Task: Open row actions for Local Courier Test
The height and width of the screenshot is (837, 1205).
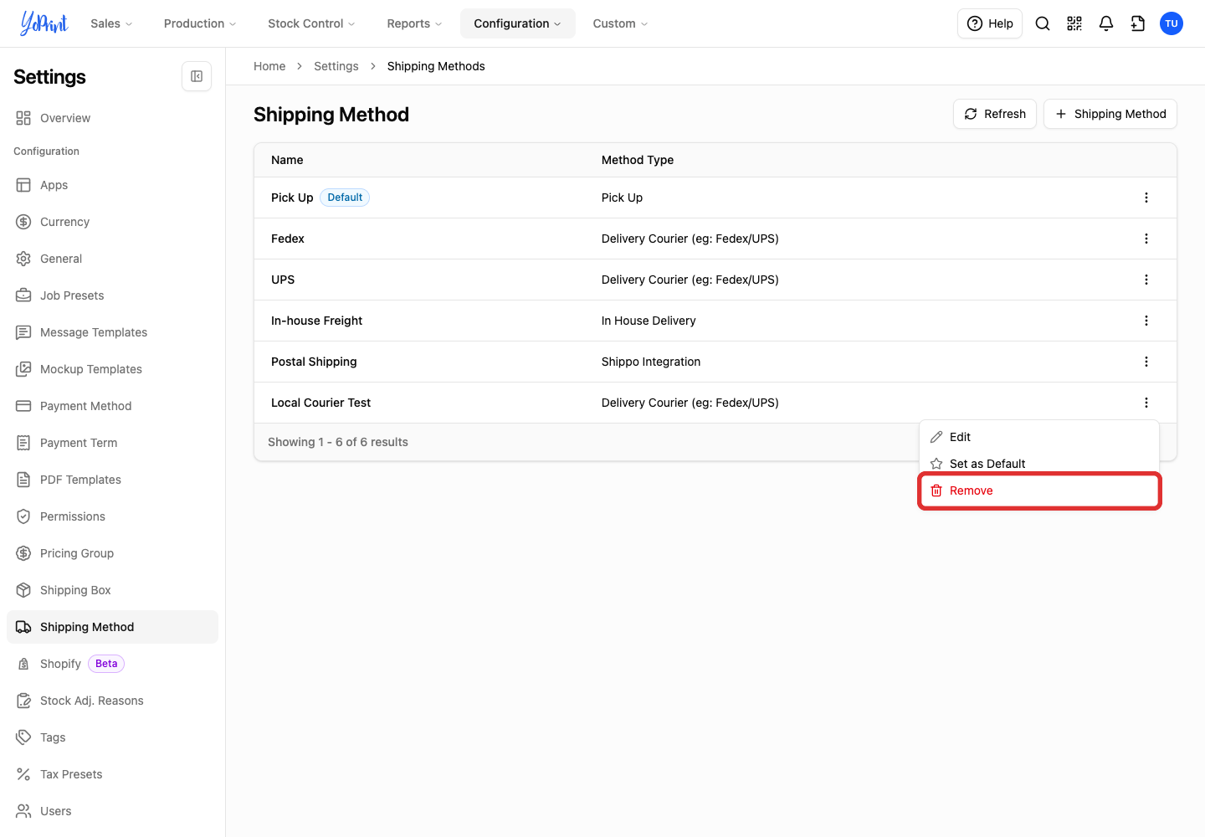Action: click(1146, 403)
